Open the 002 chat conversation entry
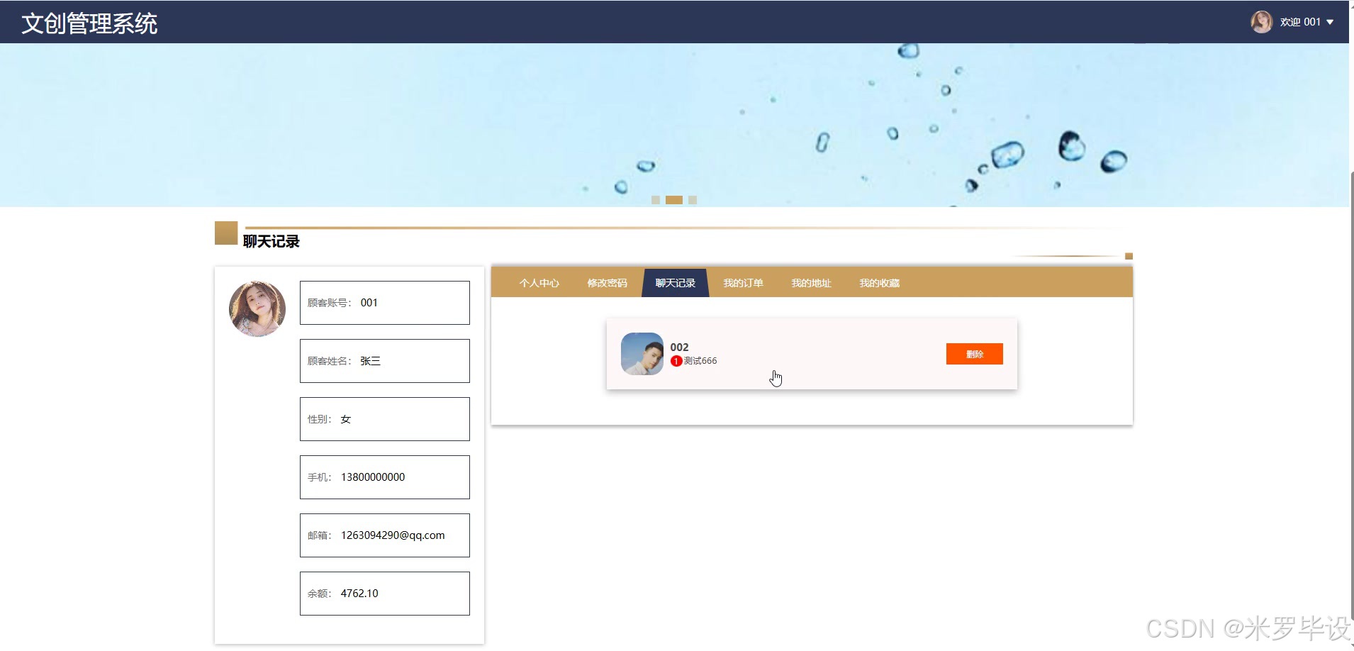 point(812,354)
